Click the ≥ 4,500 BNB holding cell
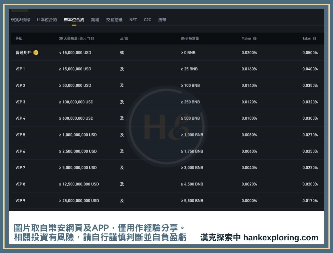The width and height of the screenshot is (333, 253). pos(192,184)
